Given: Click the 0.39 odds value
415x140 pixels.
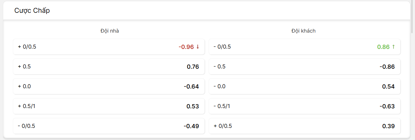Looking at the screenshot, I should (388, 126).
